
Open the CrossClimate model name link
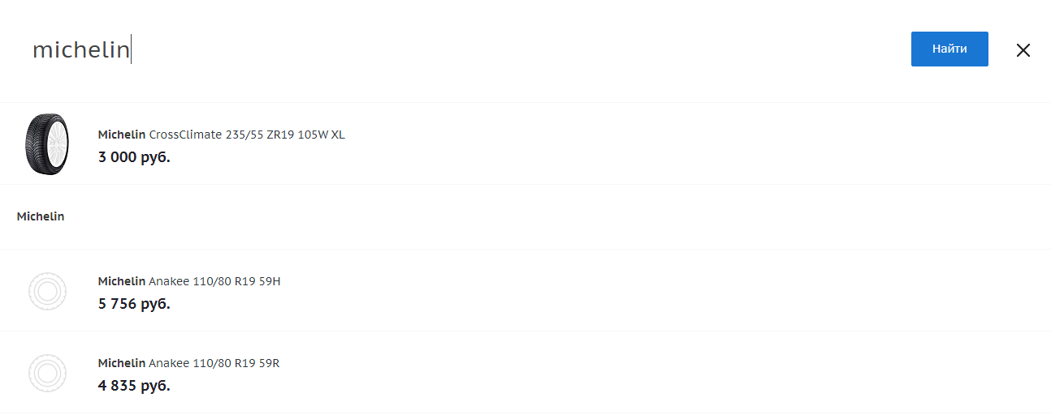pos(183,135)
